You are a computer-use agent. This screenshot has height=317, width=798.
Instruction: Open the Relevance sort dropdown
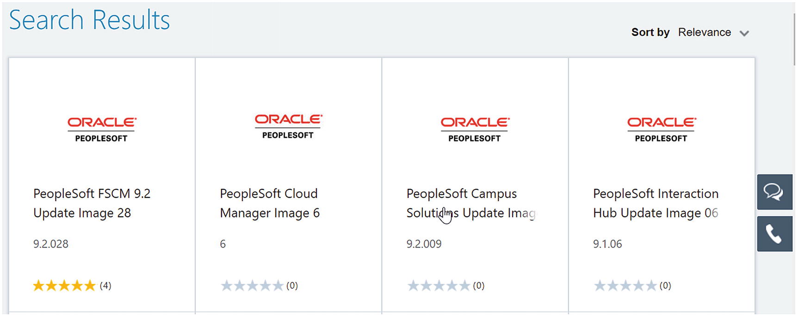[705, 32]
